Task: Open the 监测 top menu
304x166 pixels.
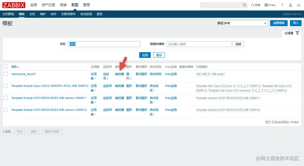Action: [x=33, y=5]
